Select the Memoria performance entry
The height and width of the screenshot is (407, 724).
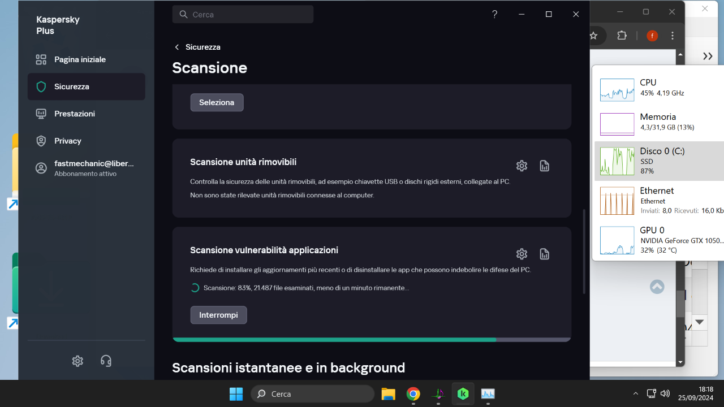pos(659,124)
